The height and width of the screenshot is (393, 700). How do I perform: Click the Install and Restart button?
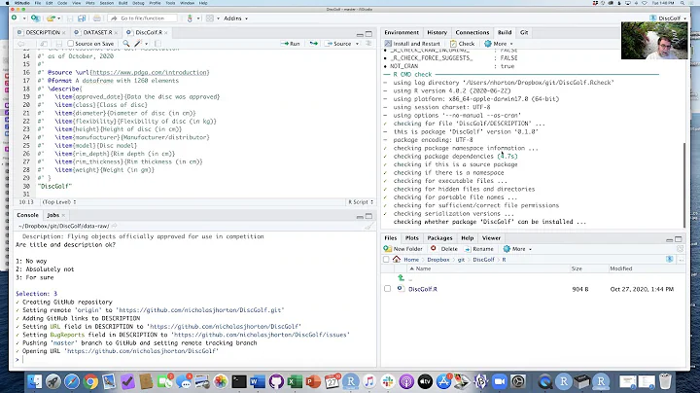click(412, 44)
